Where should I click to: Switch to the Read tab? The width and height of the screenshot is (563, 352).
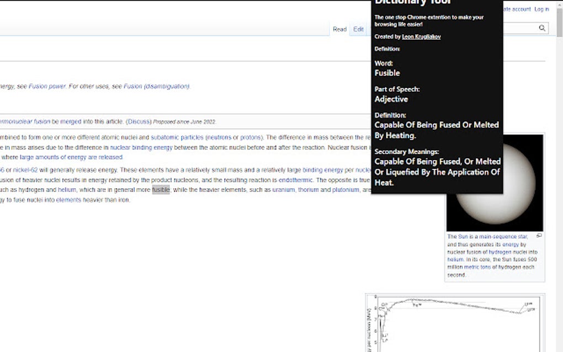339,29
